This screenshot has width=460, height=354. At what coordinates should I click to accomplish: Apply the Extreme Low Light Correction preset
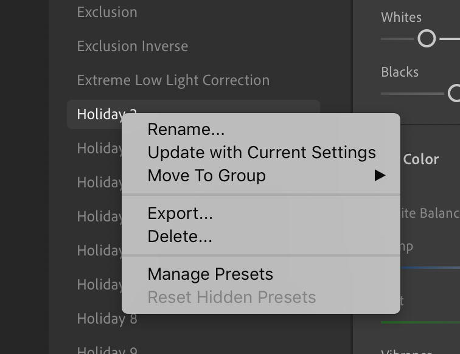click(173, 80)
